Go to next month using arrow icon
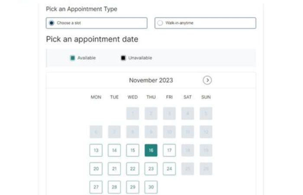303x195 pixels. [207, 80]
